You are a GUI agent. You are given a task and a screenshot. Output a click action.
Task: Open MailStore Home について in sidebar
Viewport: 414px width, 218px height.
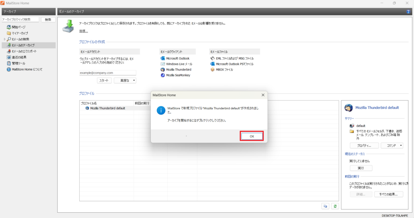[27, 69]
